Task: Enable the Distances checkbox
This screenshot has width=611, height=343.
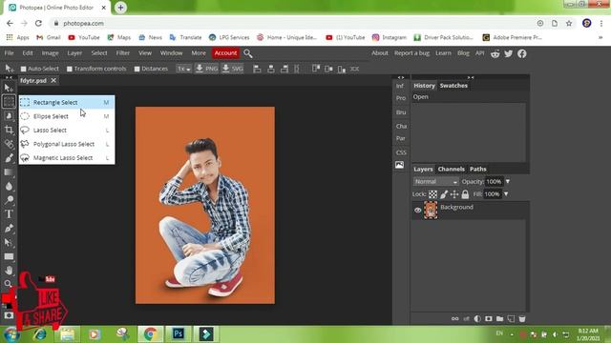Action: (137, 69)
